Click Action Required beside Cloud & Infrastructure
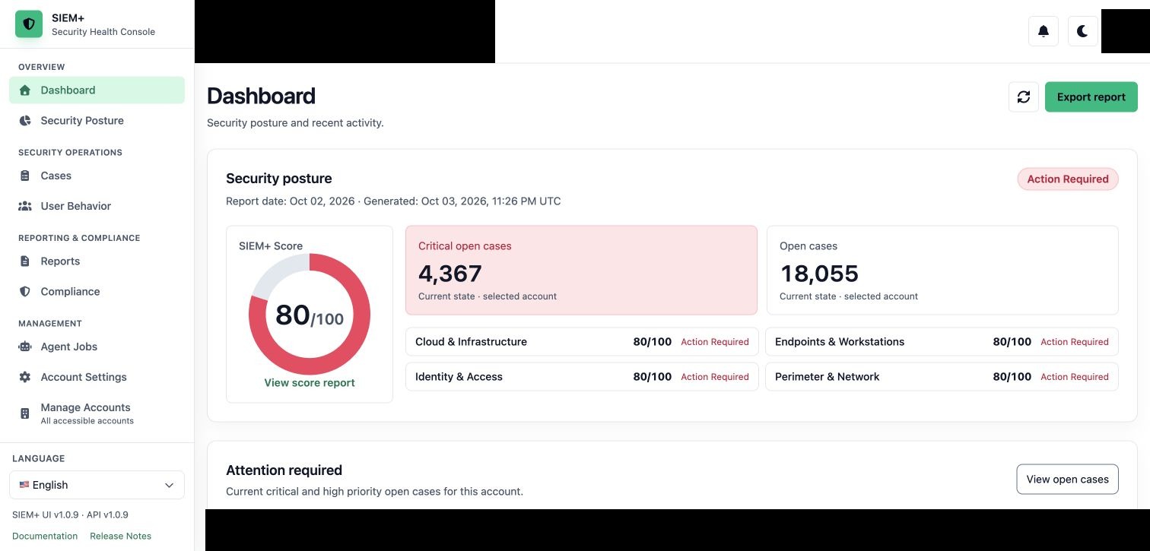 click(715, 342)
